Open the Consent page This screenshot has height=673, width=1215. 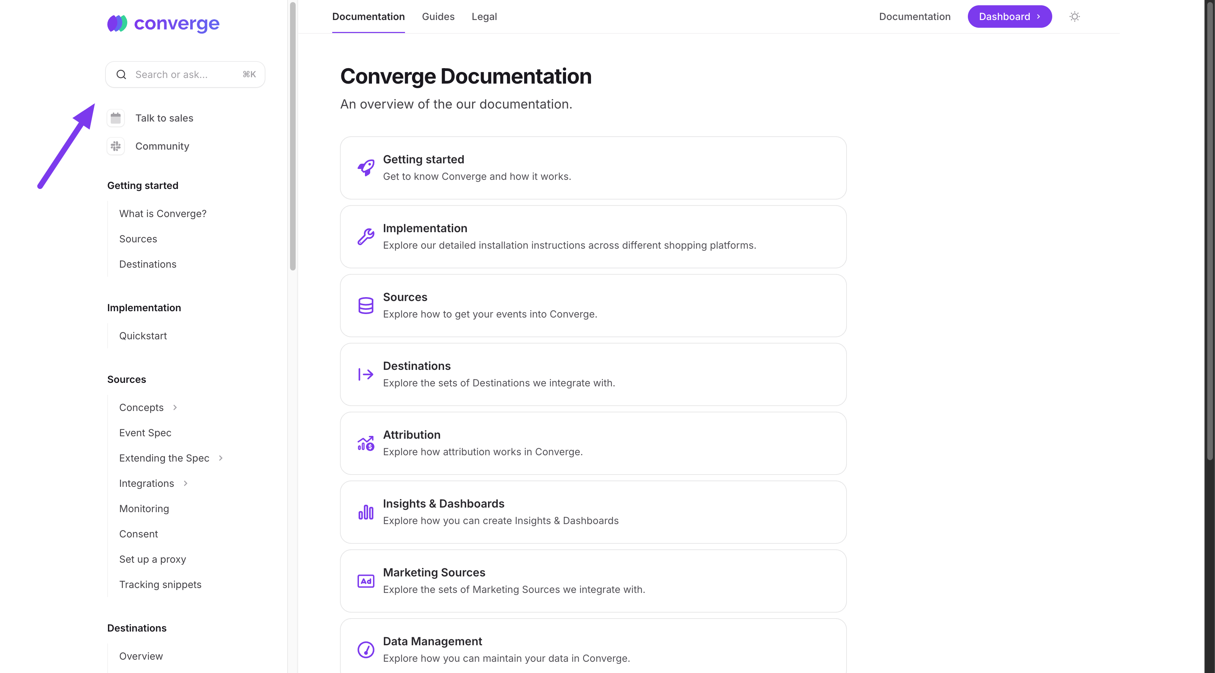[x=139, y=534]
